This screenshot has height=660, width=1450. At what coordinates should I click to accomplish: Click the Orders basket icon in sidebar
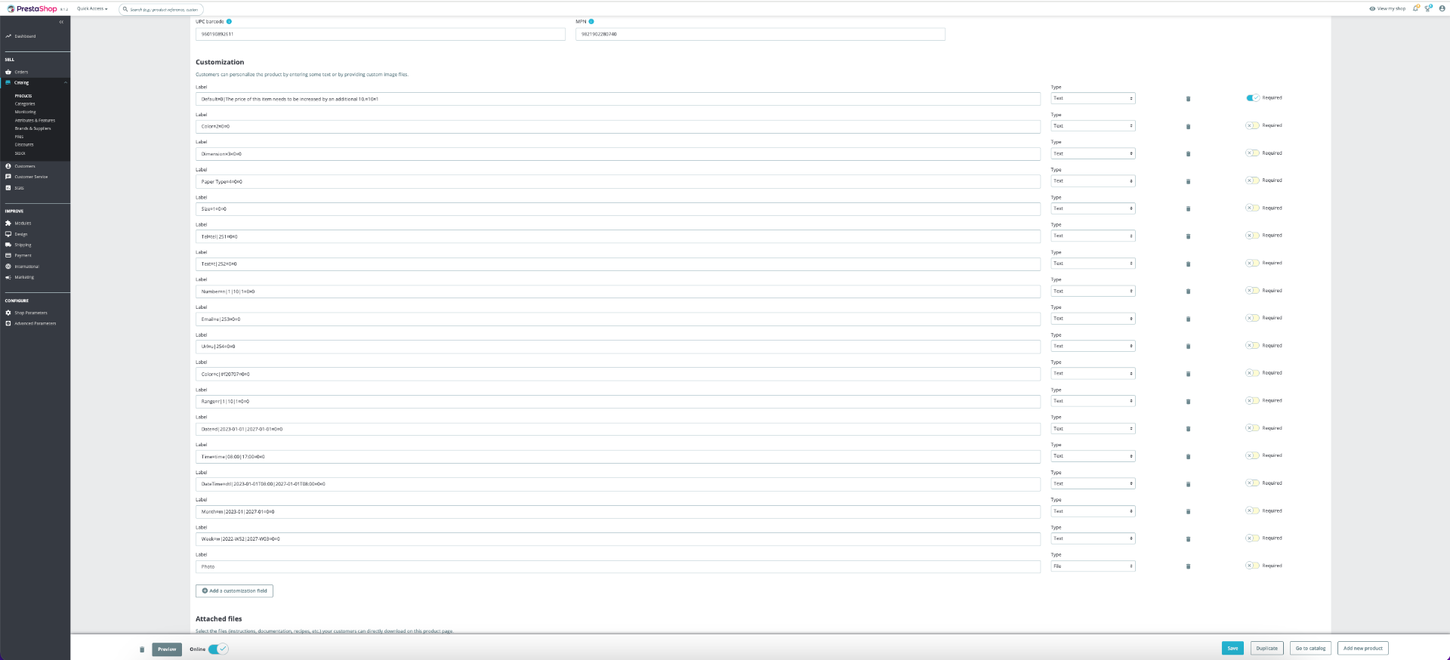coord(8,72)
